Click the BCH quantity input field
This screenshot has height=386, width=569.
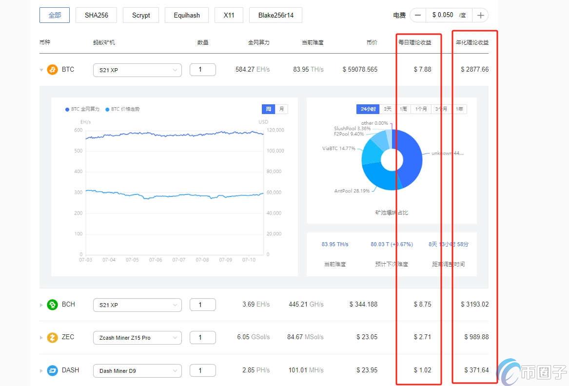click(203, 305)
